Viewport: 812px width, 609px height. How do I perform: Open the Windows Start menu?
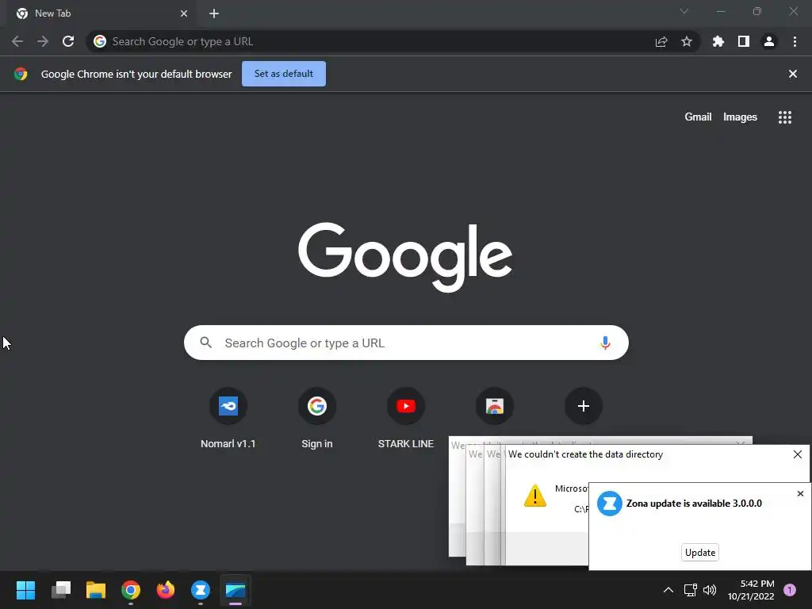26,590
